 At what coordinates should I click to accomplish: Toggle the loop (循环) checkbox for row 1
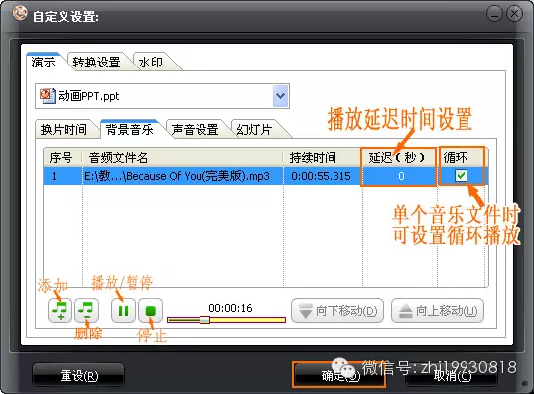(461, 175)
